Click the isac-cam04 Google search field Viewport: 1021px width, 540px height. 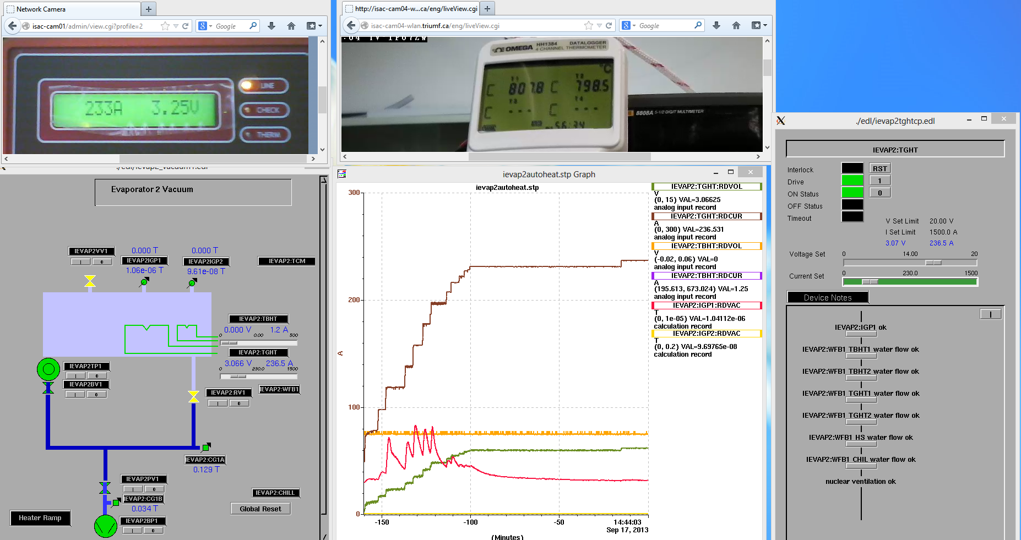point(664,26)
